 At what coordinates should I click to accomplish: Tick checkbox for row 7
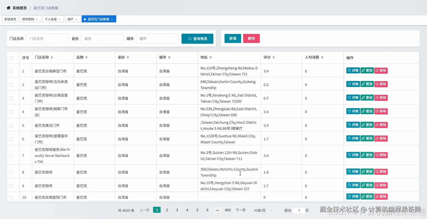pyautogui.click(x=11, y=156)
